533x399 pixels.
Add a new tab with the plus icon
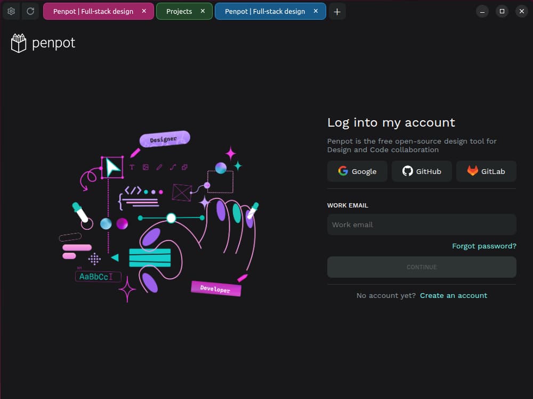[x=337, y=12]
